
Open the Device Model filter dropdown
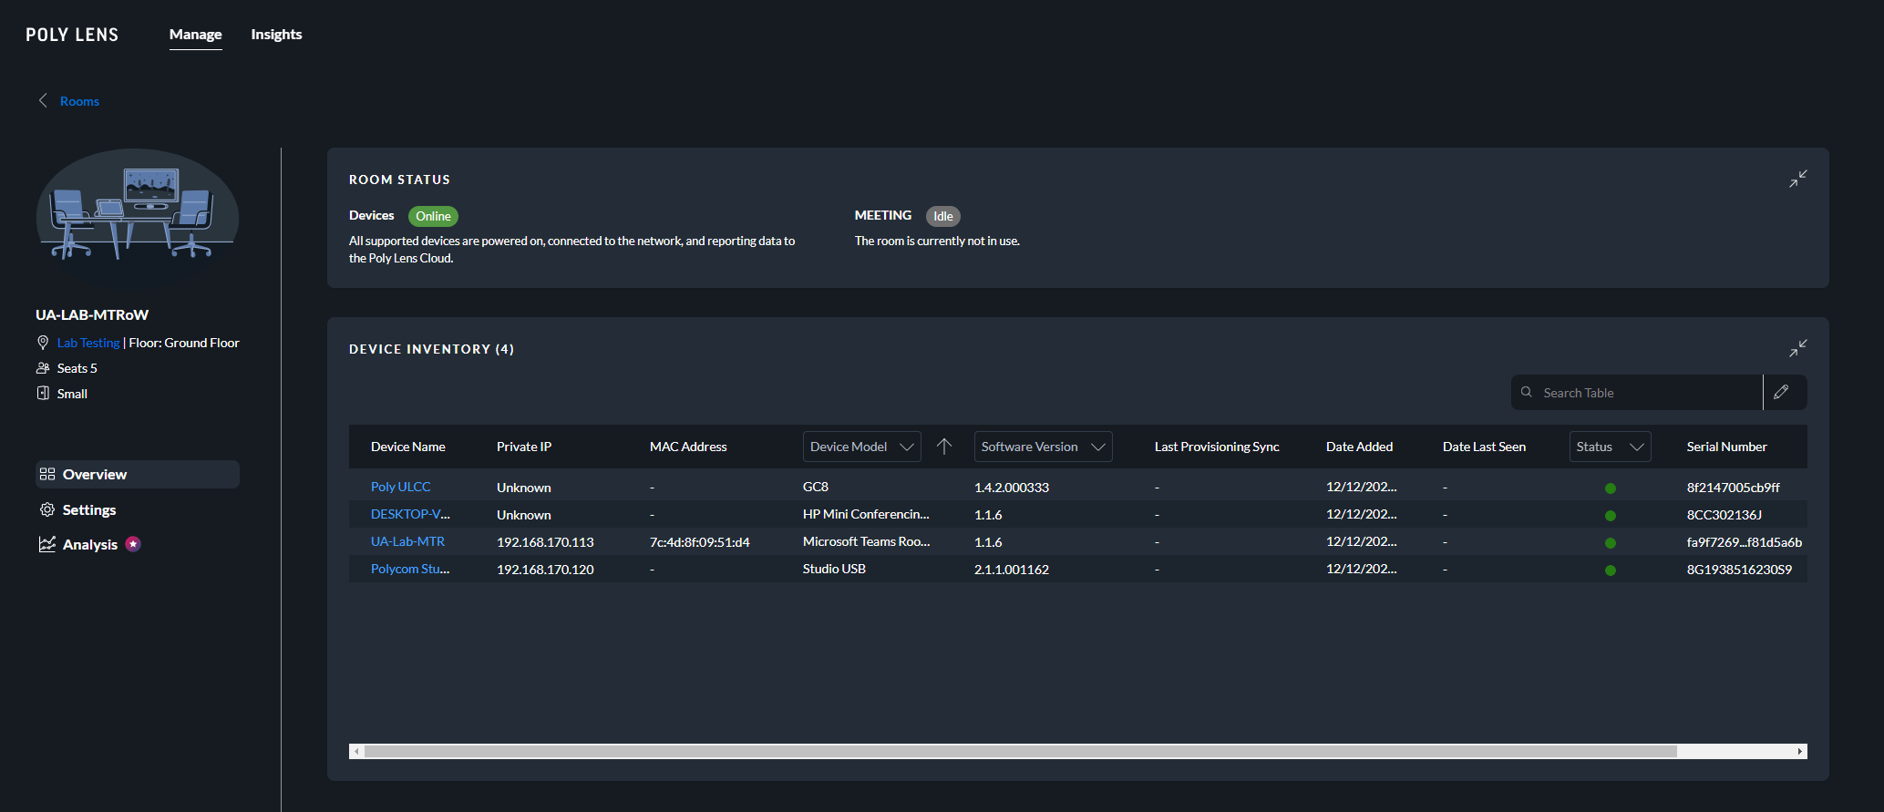(861, 447)
